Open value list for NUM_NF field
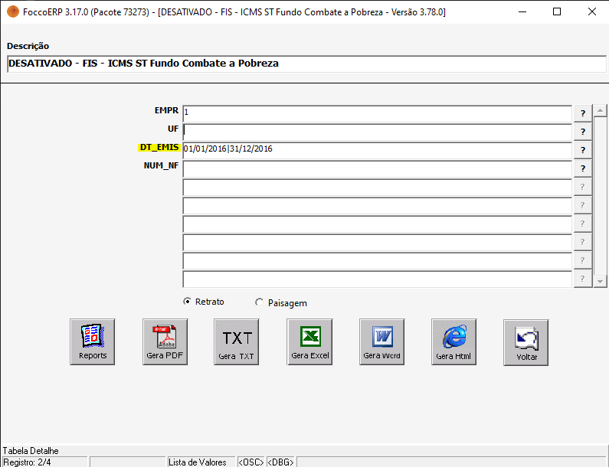Viewport: 609px width, 467px height. [x=583, y=168]
